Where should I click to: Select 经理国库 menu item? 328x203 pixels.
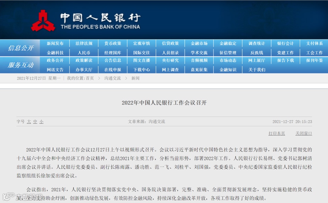point(113,53)
